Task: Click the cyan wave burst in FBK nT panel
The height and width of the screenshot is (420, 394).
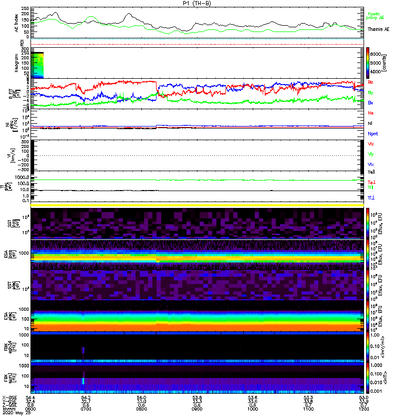Action: [83, 381]
